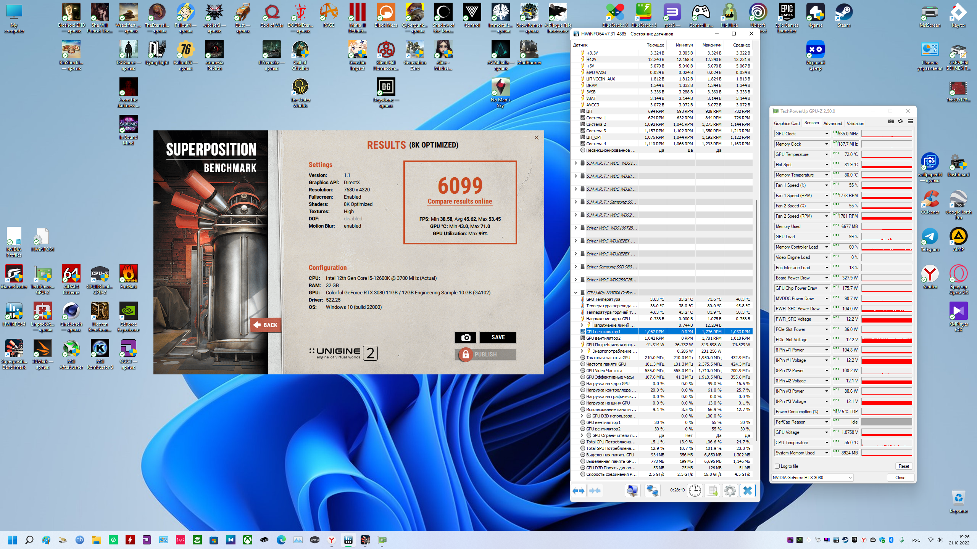Click Compare results online link
This screenshot has width=977, height=549.
pyautogui.click(x=459, y=202)
